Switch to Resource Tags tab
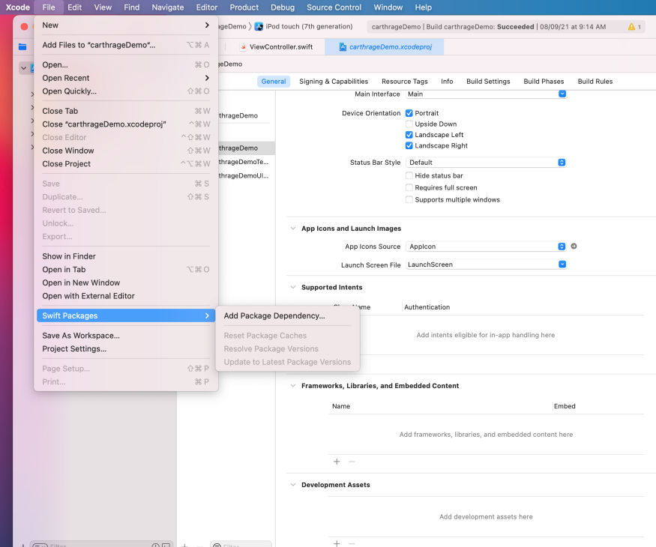This screenshot has height=547, width=656. tap(405, 82)
